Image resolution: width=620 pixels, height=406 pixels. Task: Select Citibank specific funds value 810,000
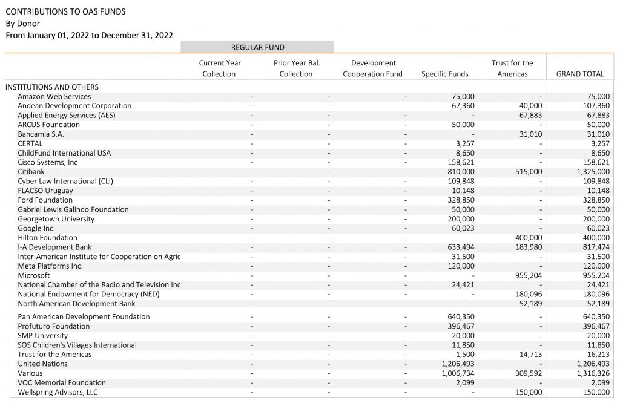[x=461, y=172]
